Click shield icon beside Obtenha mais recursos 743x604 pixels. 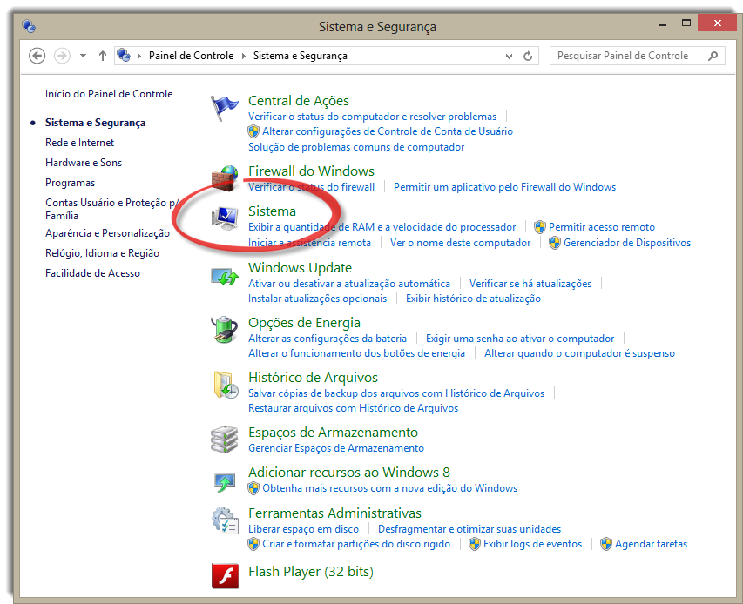[x=253, y=488]
